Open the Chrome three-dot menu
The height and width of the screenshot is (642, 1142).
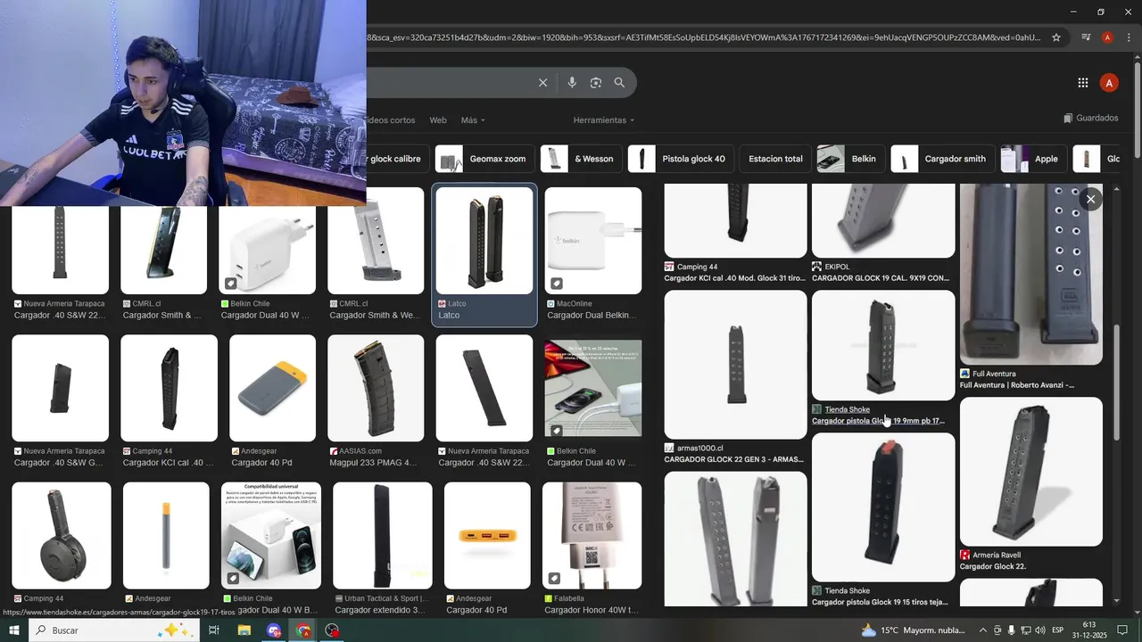coord(1128,37)
